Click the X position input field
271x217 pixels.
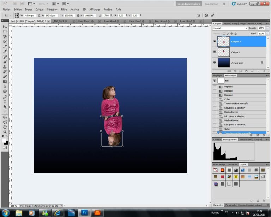pyautogui.click(x=30, y=16)
